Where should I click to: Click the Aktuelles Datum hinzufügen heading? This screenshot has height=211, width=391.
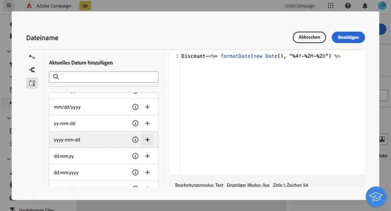pos(81,63)
